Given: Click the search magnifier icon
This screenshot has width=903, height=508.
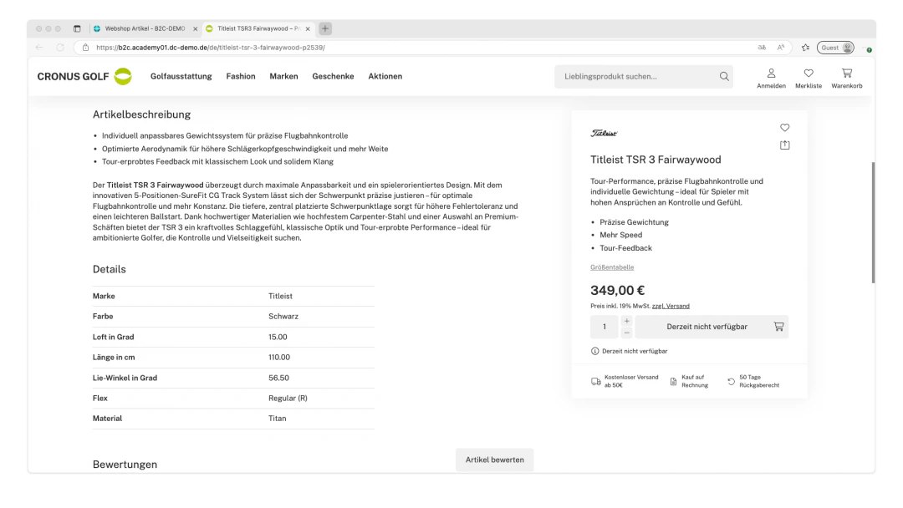Looking at the screenshot, I should [724, 77].
